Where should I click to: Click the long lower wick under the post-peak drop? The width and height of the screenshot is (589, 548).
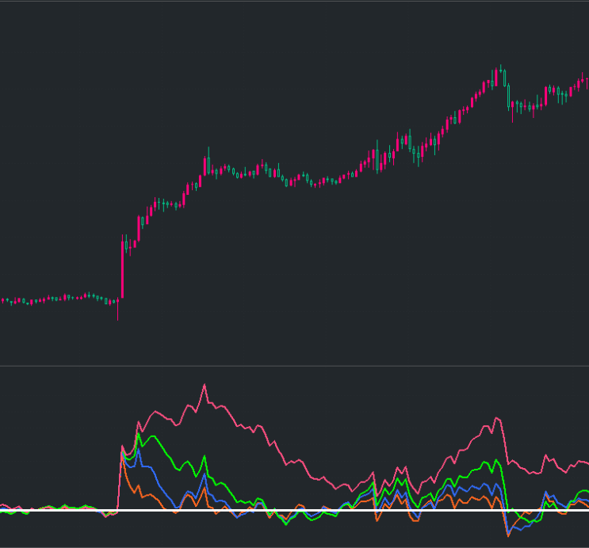(512, 116)
